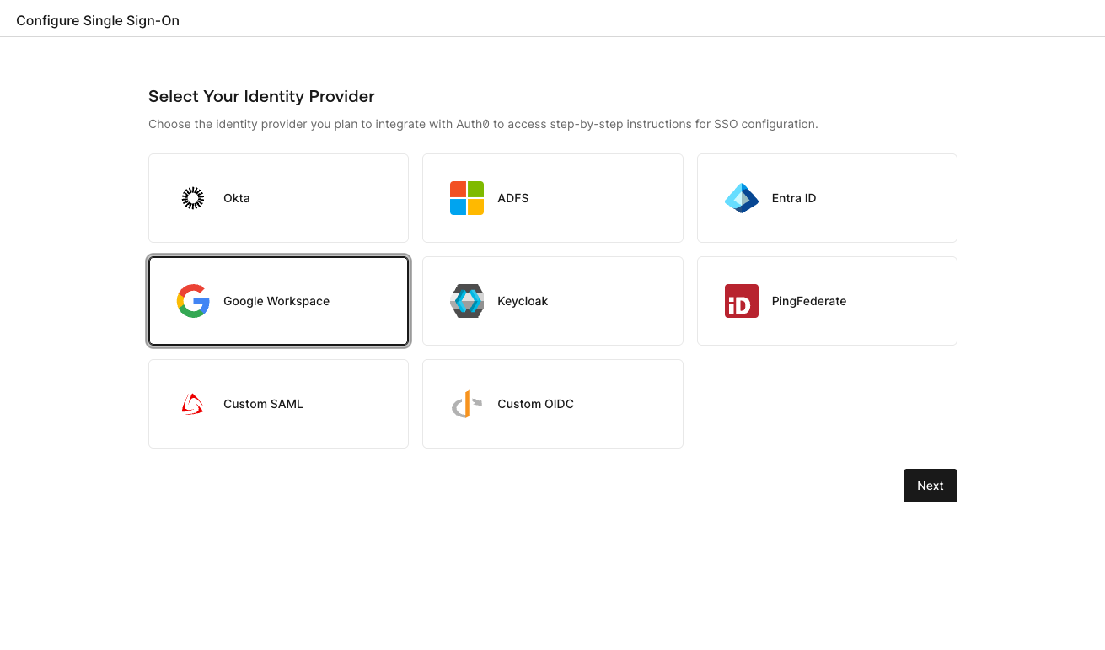Select the Okta provider card

[x=278, y=198]
